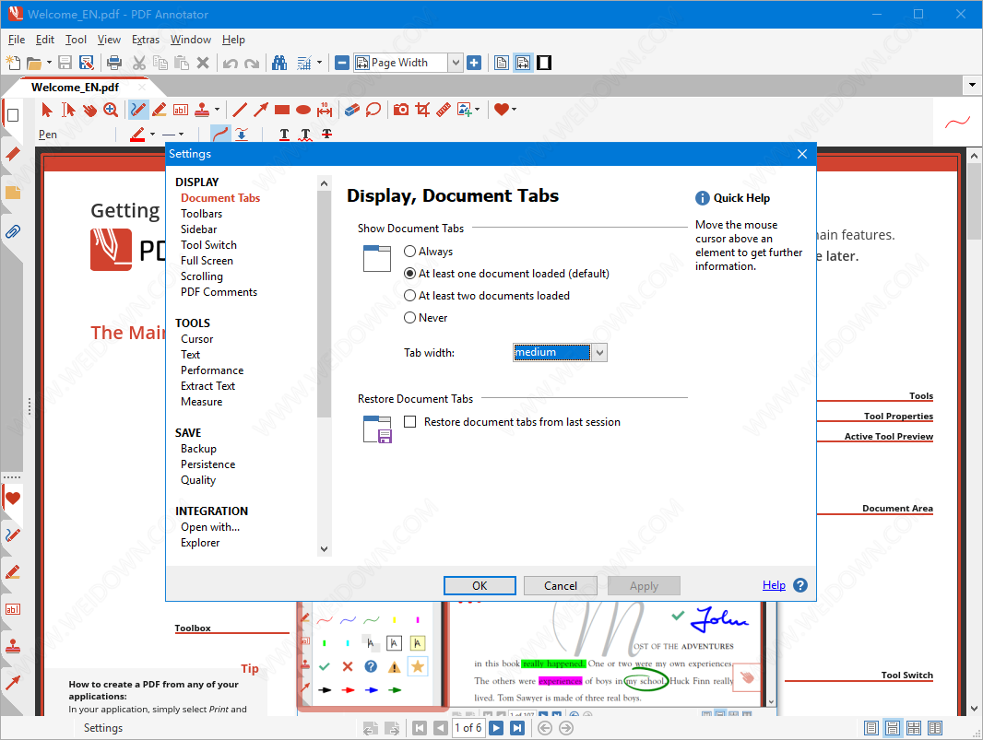The height and width of the screenshot is (740, 983).
Task: Open the Favorites heart dropdown arrow
Action: (x=514, y=110)
